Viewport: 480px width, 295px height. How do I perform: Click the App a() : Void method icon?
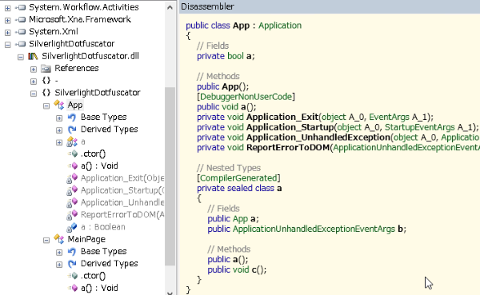[x=73, y=165]
